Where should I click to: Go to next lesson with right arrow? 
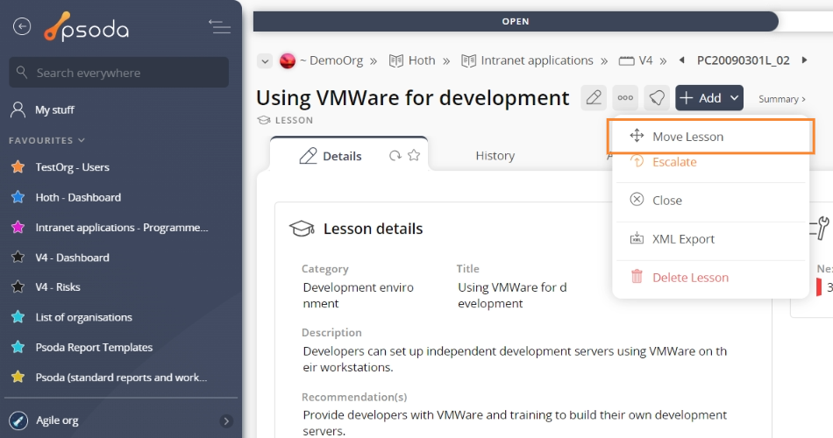click(x=804, y=60)
